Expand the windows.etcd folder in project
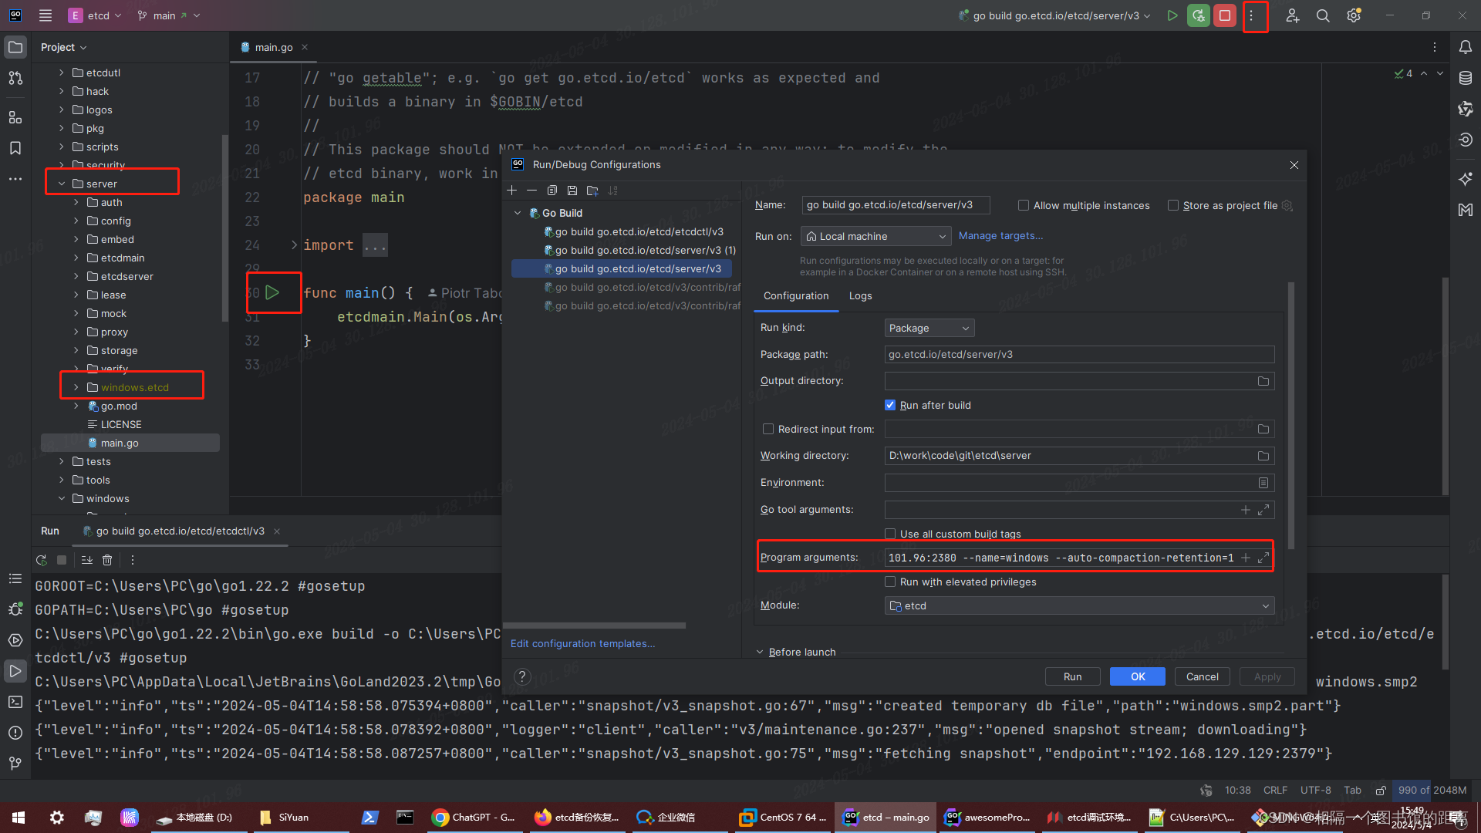Image resolution: width=1481 pixels, height=833 pixels. [x=77, y=386]
